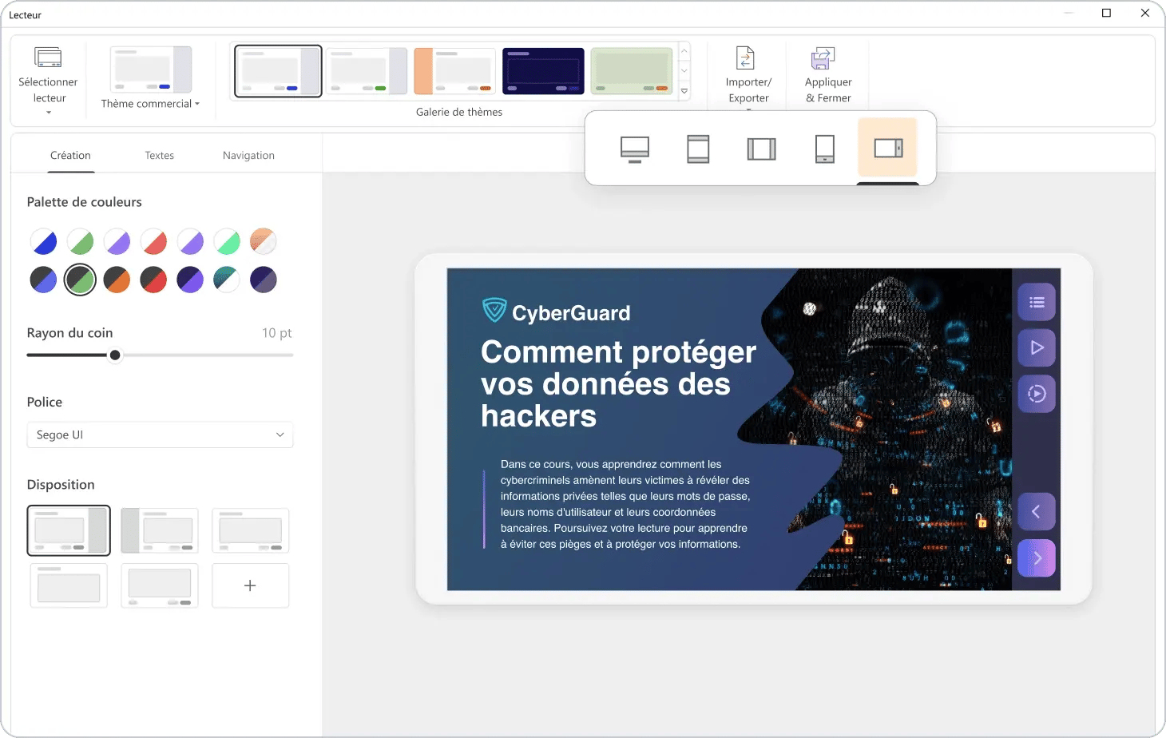Click the play button in preview
Screen dimensions: 1166x738
click(x=1037, y=347)
